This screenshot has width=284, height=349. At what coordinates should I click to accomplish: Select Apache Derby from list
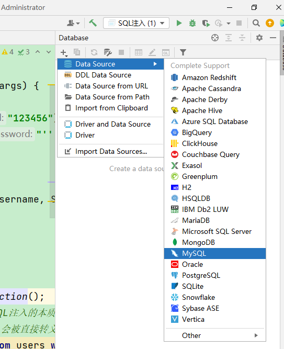(215, 99)
